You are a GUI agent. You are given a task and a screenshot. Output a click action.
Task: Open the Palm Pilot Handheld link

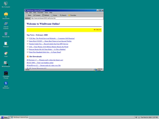point(45,52)
